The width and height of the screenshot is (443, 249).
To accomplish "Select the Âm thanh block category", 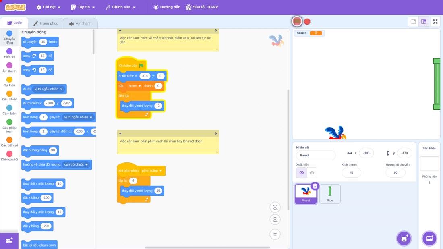I will point(9,67).
